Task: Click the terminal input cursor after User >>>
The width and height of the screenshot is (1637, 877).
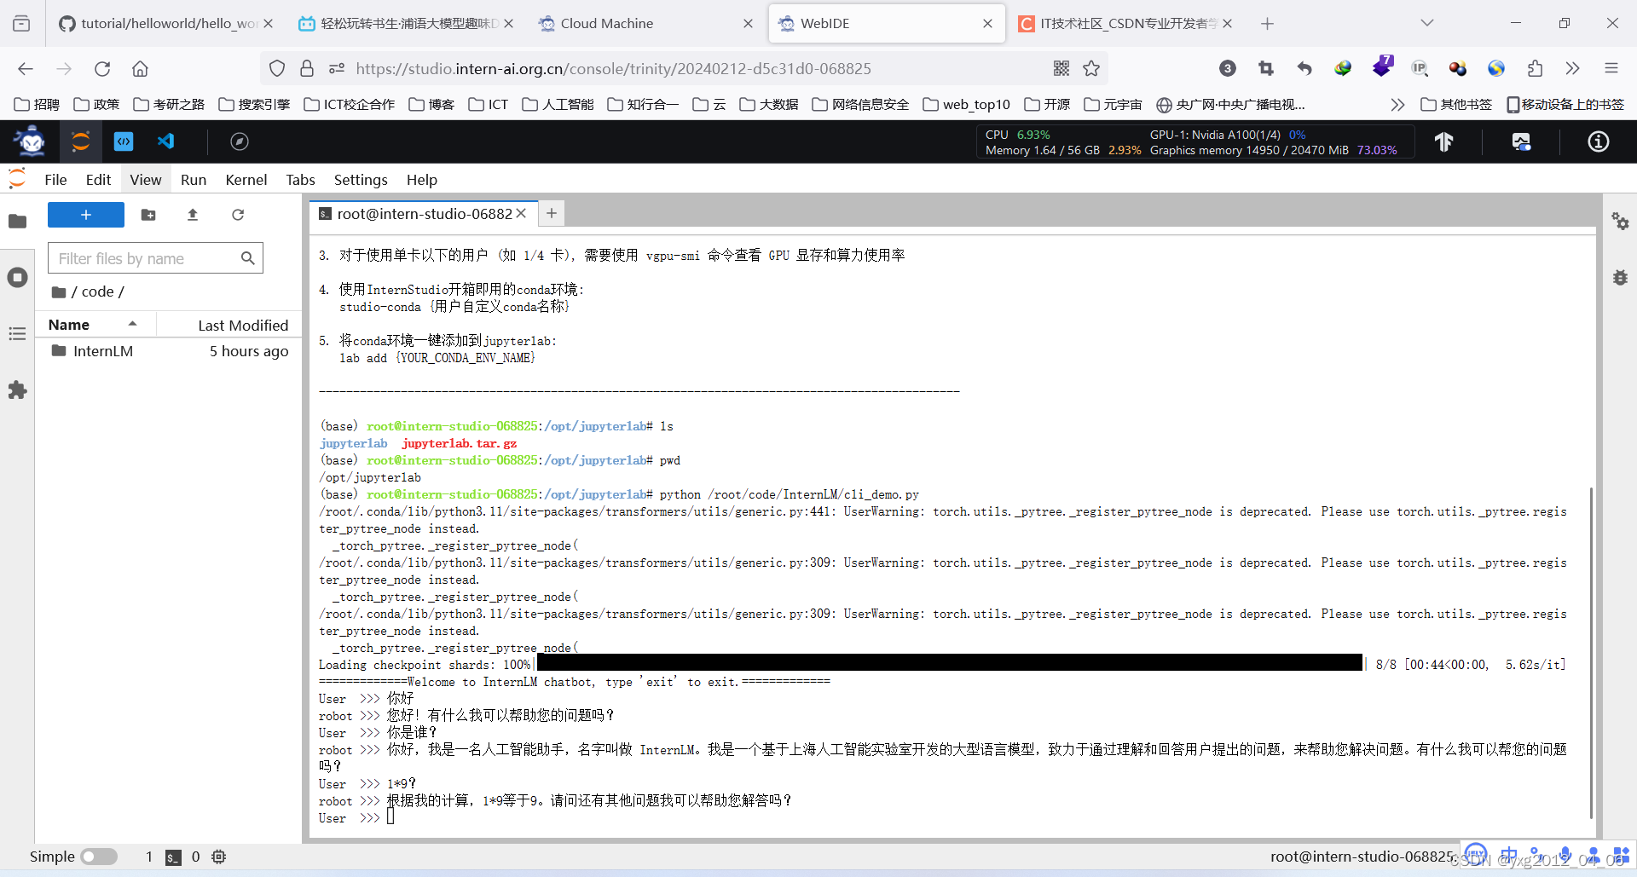Action: [x=390, y=817]
